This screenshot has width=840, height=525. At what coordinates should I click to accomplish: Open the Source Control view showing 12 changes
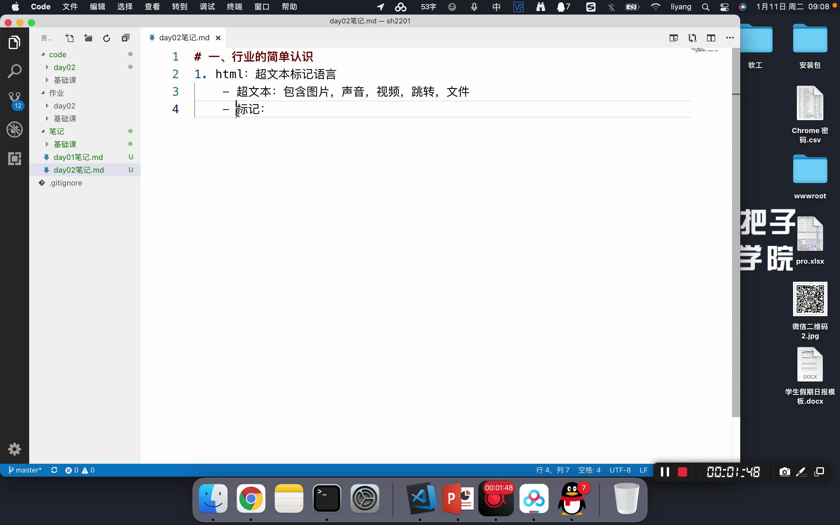pyautogui.click(x=15, y=99)
